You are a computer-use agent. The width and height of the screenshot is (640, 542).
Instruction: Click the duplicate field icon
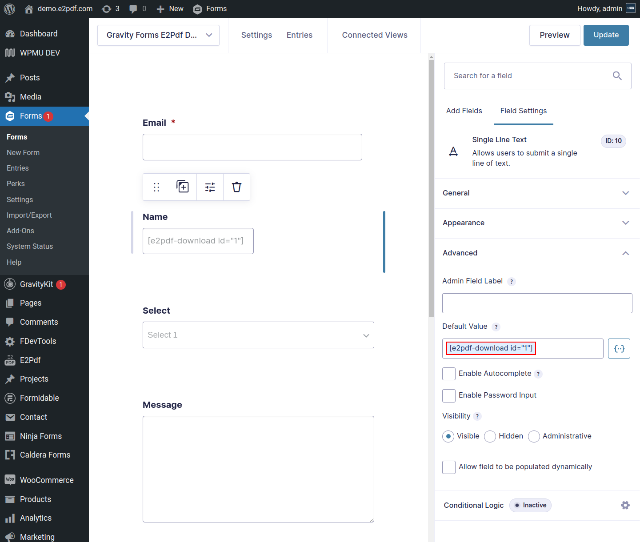click(183, 187)
